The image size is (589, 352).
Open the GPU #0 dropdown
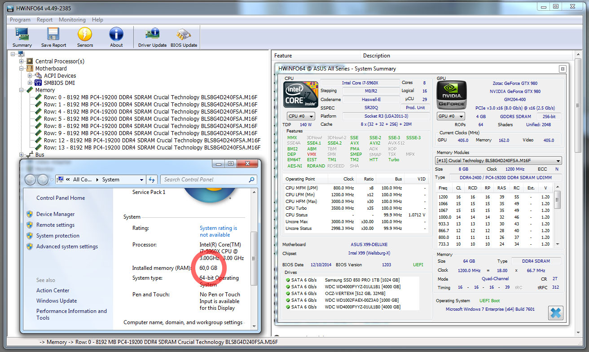(x=451, y=116)
